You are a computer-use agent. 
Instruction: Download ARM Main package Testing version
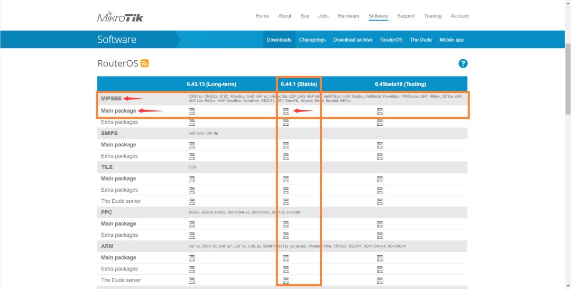pos(380,258)
